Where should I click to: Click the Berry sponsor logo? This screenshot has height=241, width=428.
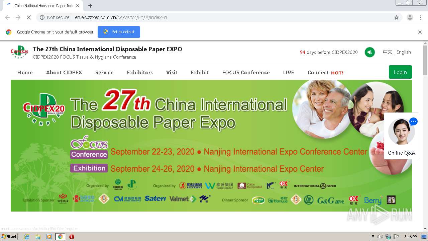coord(373,200)
